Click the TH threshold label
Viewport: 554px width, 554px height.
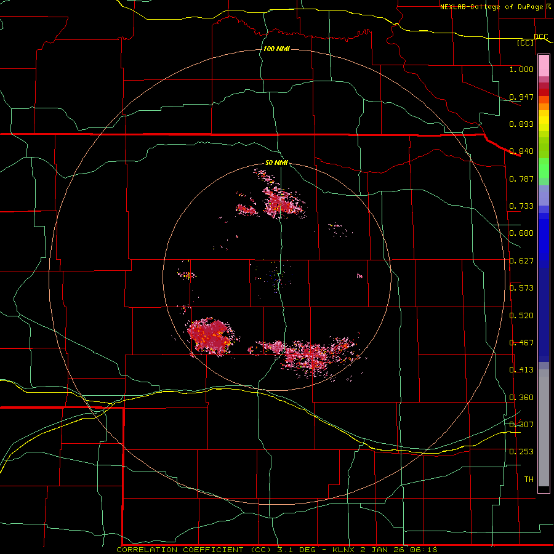click(x=529, y=480)
